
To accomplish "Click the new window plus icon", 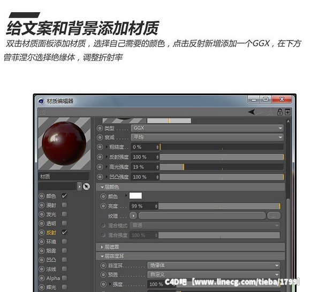I will (287, 112).
